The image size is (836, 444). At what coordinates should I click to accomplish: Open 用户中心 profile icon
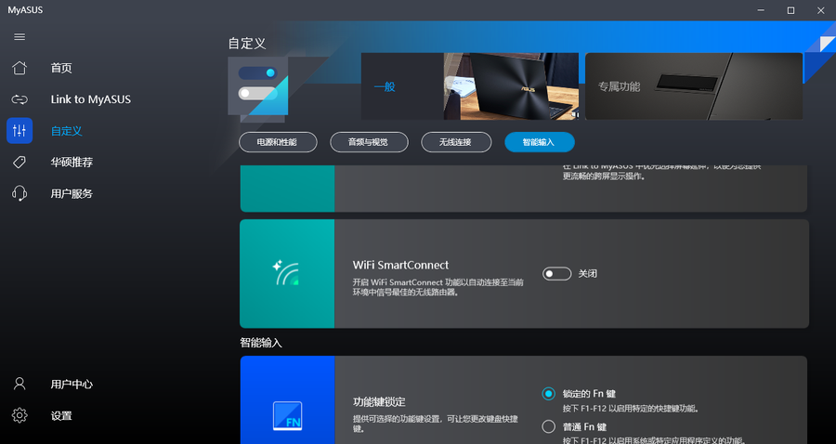tap(20, 384)
